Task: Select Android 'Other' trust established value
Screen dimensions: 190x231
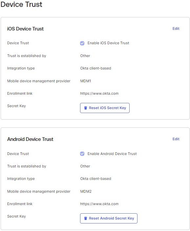Action: click(85, 166)
